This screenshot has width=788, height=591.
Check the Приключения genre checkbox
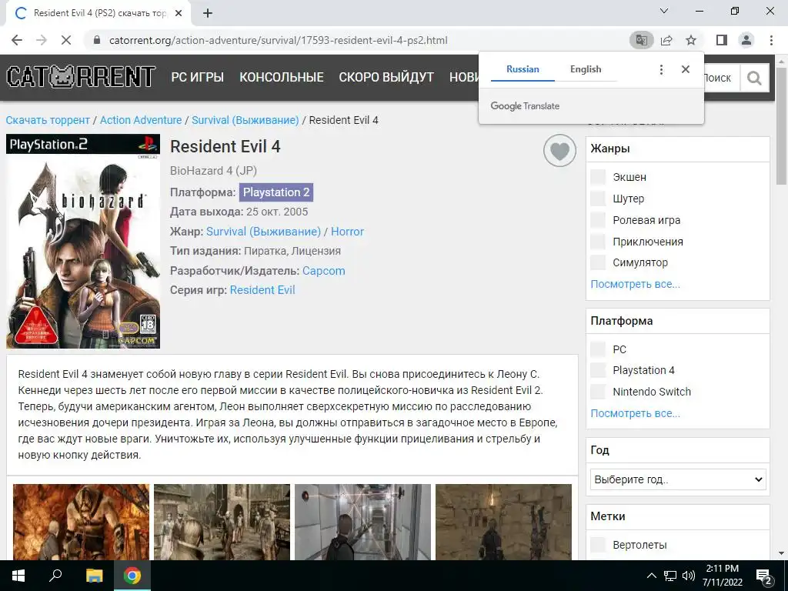click(x=597, y=242)
